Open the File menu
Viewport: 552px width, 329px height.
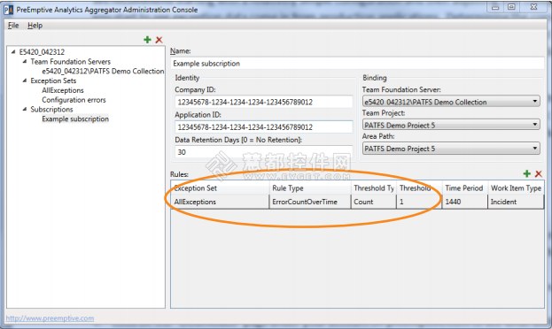pyautogui.click(x=13, y=26)
